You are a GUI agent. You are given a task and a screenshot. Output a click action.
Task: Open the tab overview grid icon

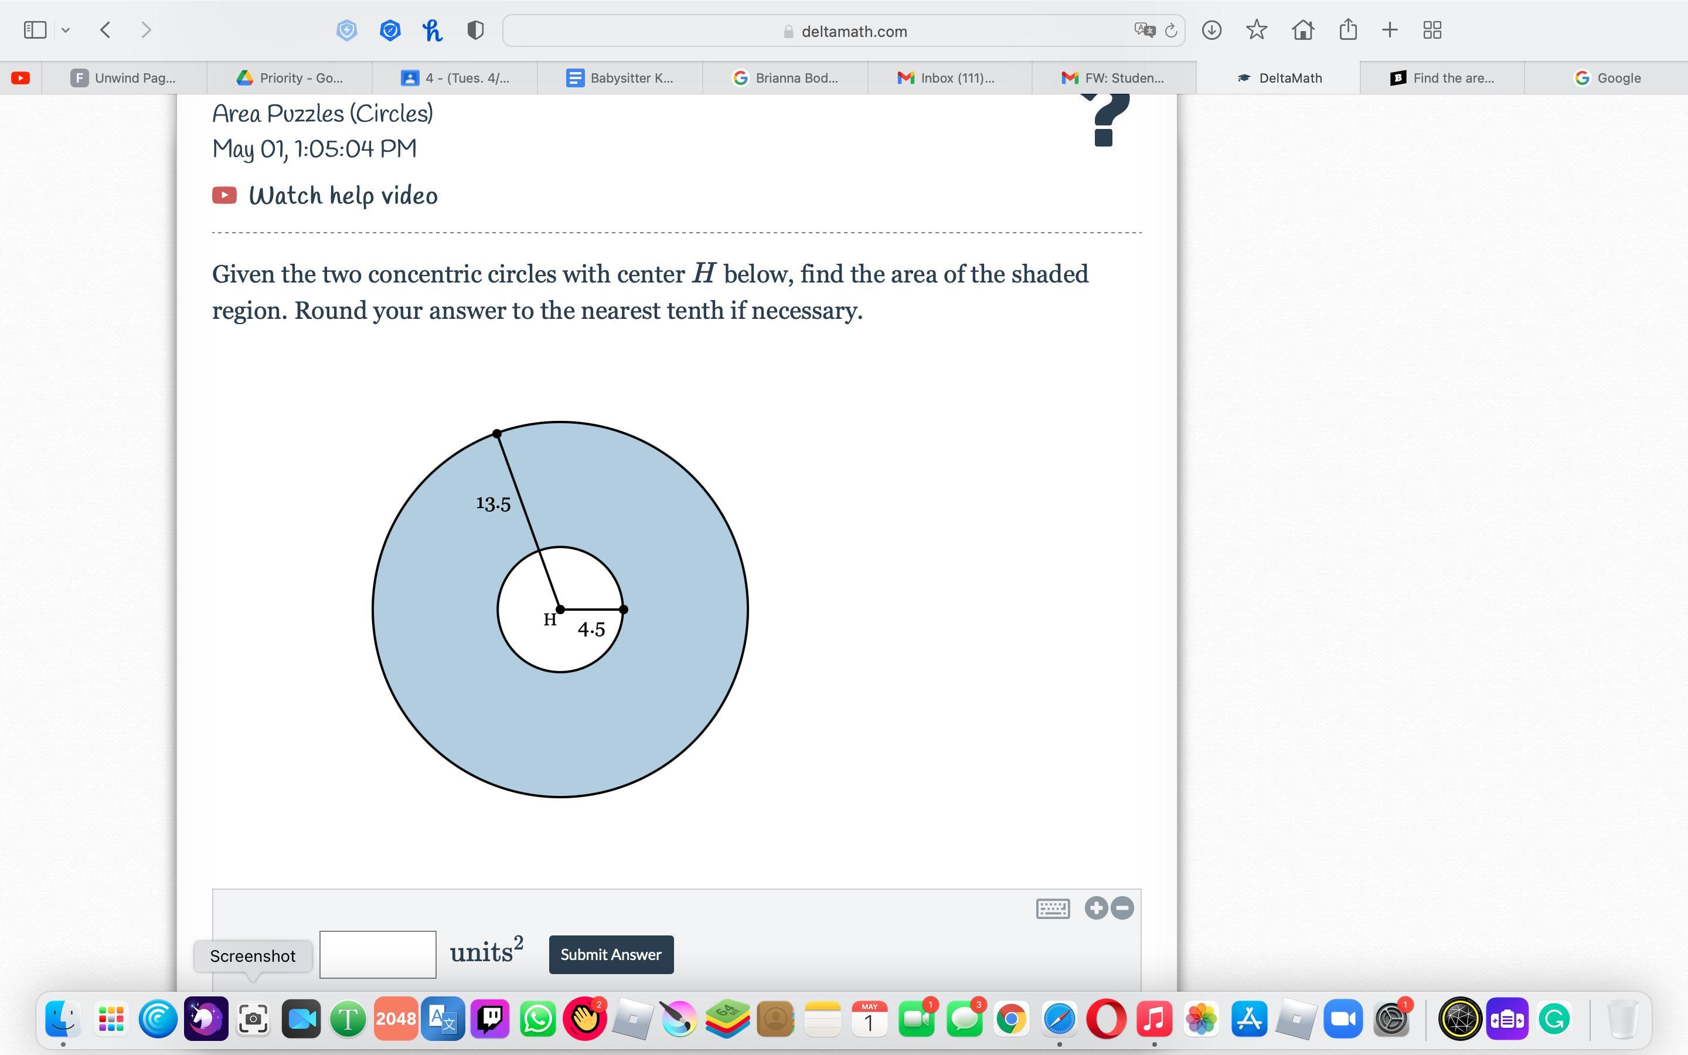(x=1432, y=30)
